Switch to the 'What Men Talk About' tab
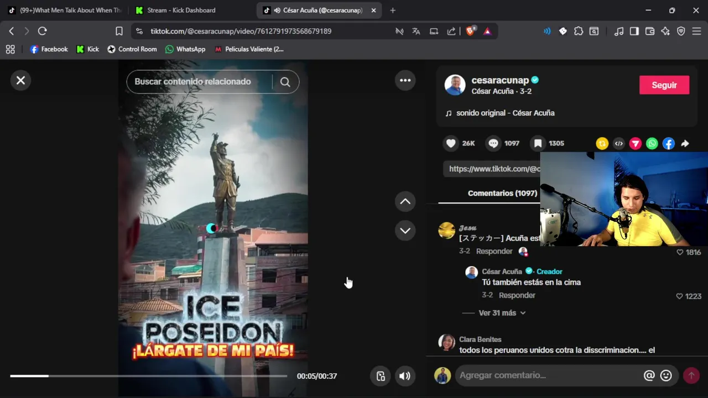The height and width of the screenshot is (398, 708). [x=65, y=10]
